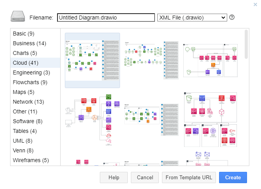
Task: Select the Business (14) category
Action: pyautogui.click(x=30, y=43)
